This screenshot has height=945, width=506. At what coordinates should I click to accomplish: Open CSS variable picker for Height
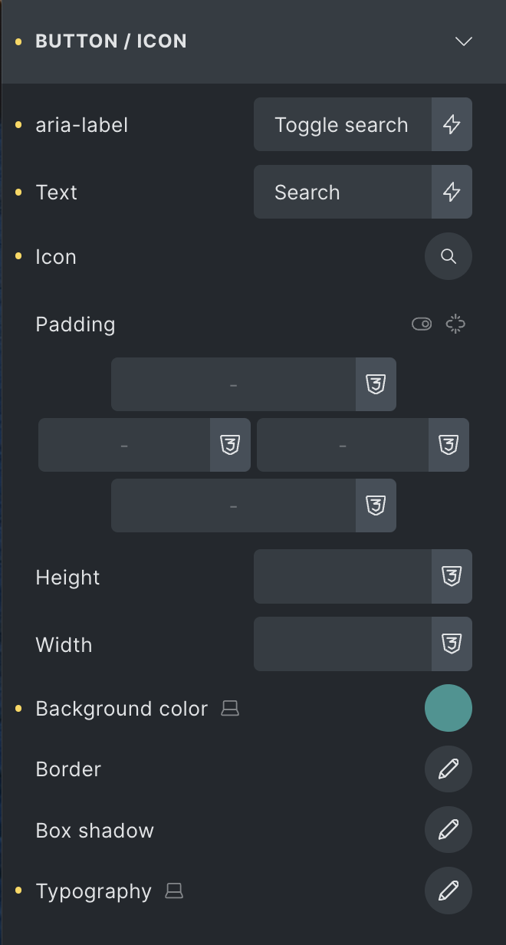coord(452,577)
